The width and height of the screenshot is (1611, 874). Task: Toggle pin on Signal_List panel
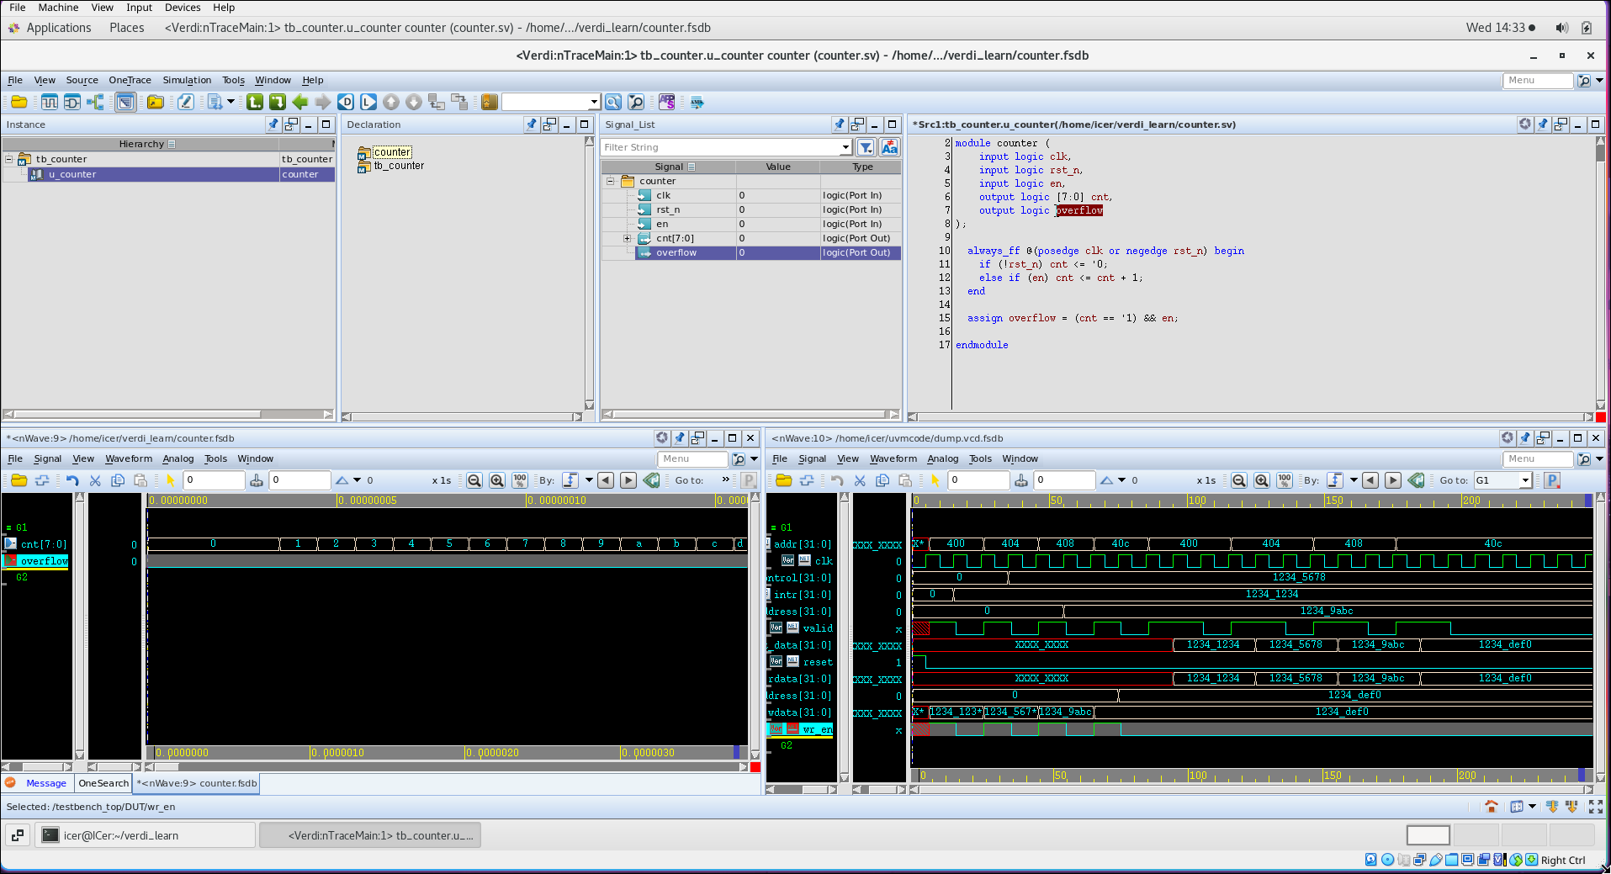(840, 124)
